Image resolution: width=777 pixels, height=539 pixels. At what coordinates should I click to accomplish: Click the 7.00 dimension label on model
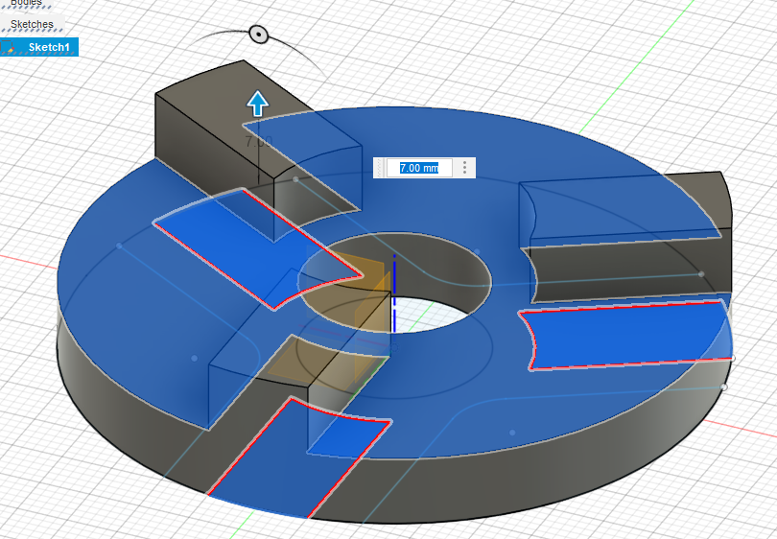259,142
